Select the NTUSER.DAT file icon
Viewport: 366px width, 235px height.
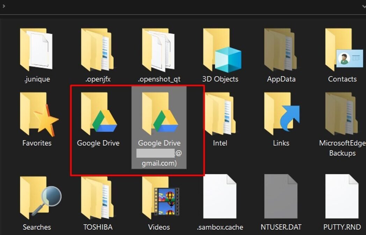click(281, 196)
